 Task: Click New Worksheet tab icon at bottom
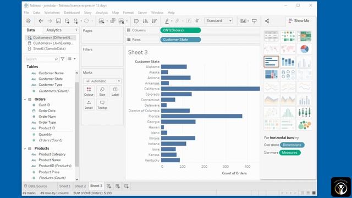(109, 186)
